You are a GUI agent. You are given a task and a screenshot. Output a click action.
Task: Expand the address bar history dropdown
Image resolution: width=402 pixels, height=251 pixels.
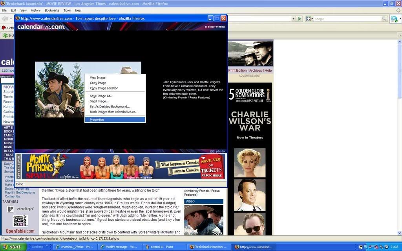point(293,19)
